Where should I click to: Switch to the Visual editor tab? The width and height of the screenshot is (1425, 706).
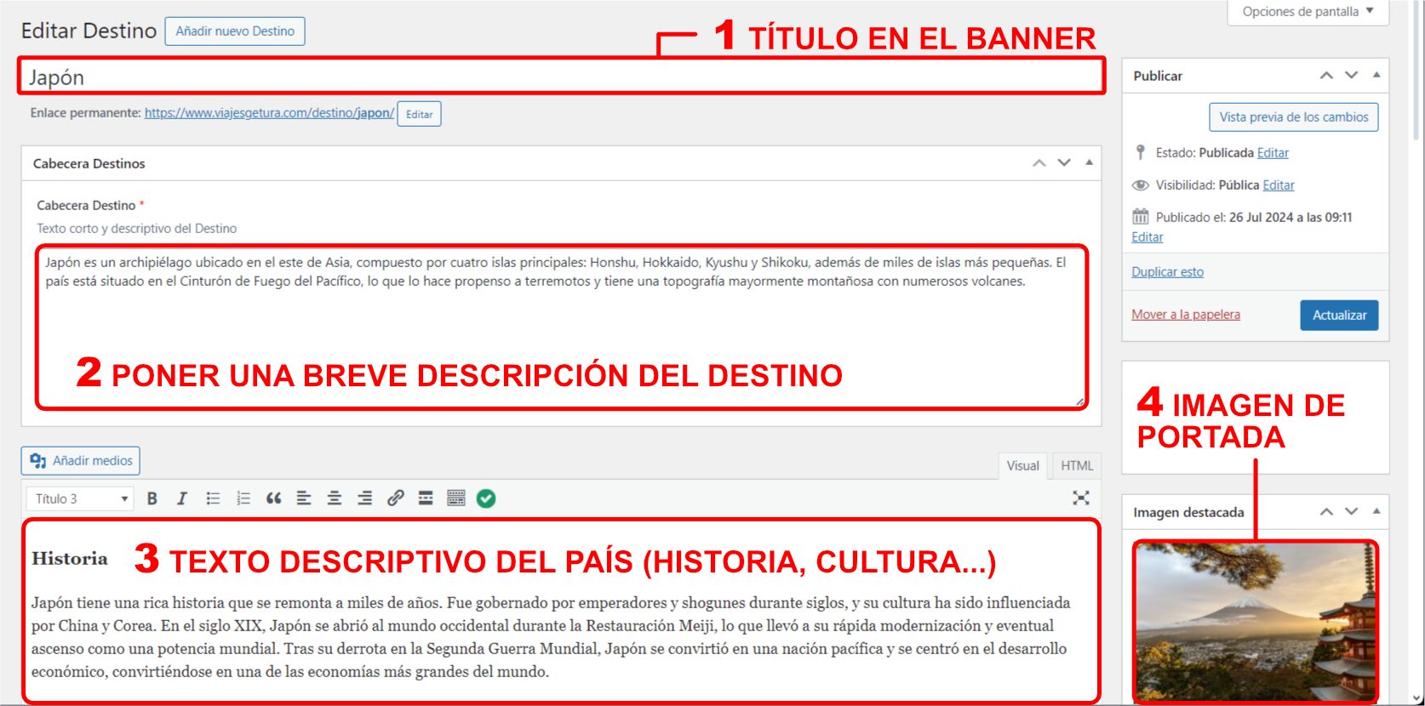pyautogui.click(x=1022, y=465)
